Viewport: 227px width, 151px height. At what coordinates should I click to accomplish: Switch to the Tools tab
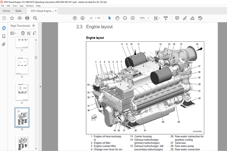point(18,11)
